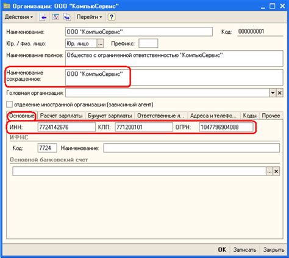Click the ИНН field 7724142676
289x258 pixels.
tap(66, 127)
